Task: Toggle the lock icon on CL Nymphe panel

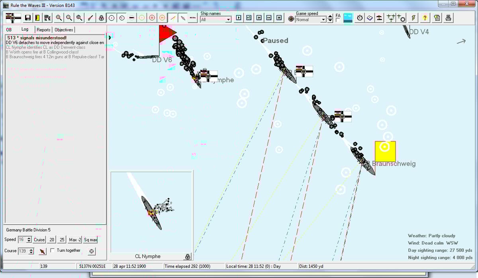Action: click(188, 256)
